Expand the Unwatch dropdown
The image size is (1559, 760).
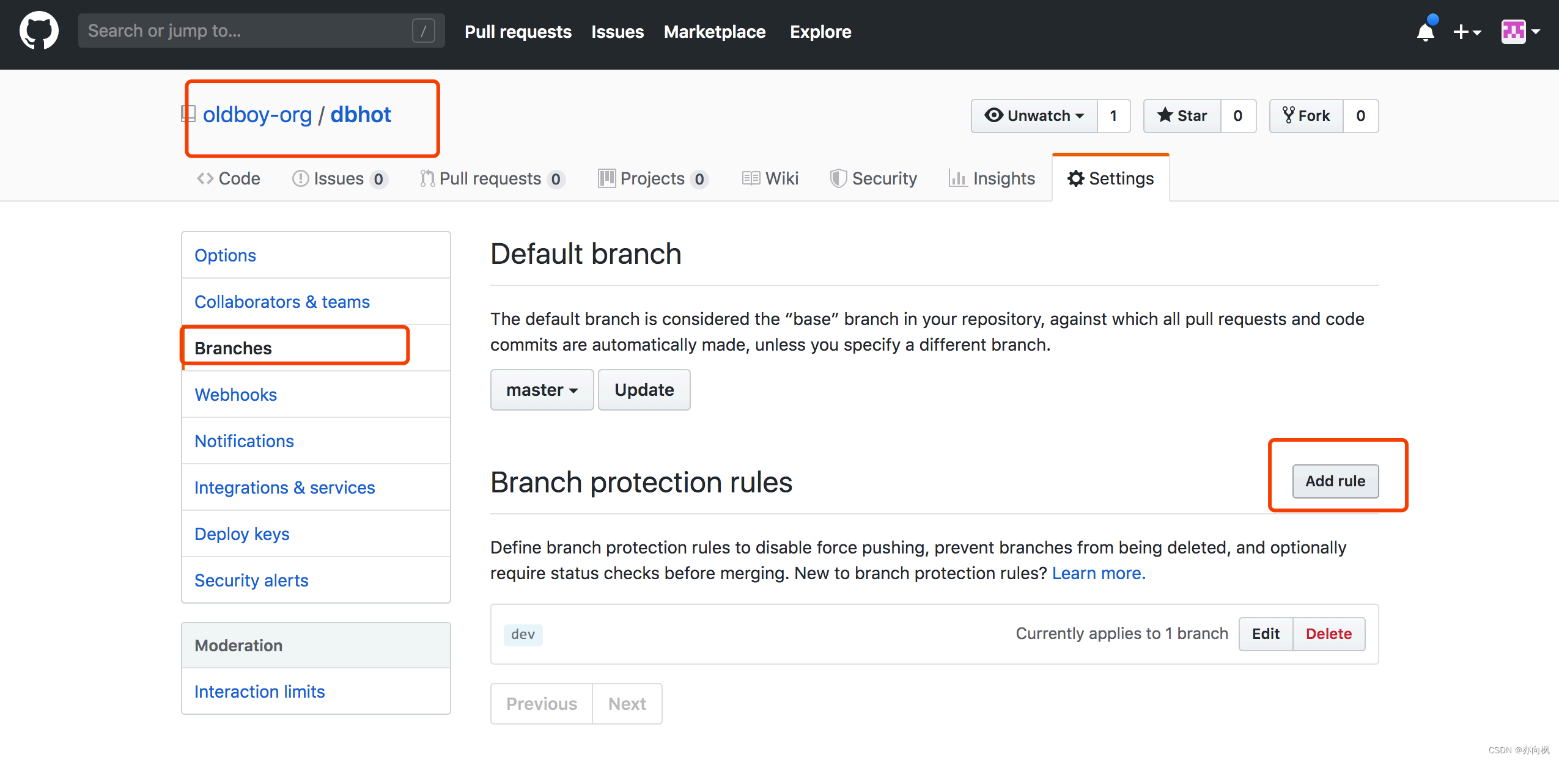coord(1034,115)
